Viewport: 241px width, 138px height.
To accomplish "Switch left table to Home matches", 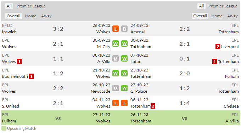I will (31, 16).
